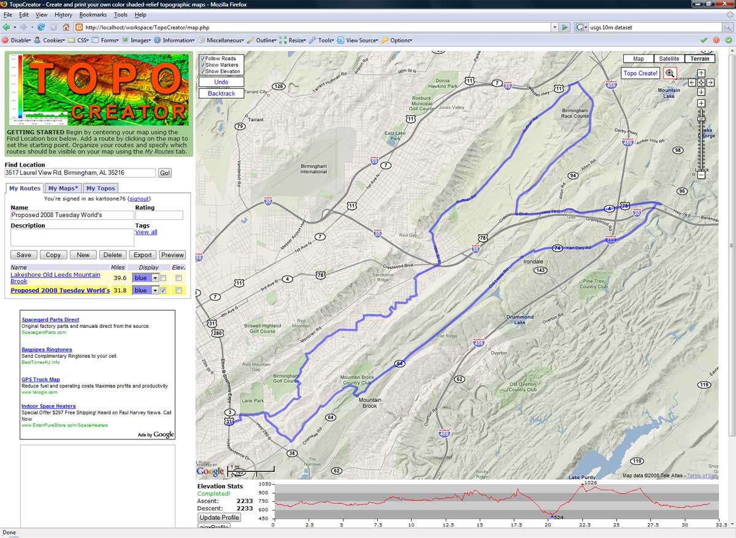Toggle the Follow Roads checkbox
The height and width of the screenshot is (538, 736).
point(202,58)
